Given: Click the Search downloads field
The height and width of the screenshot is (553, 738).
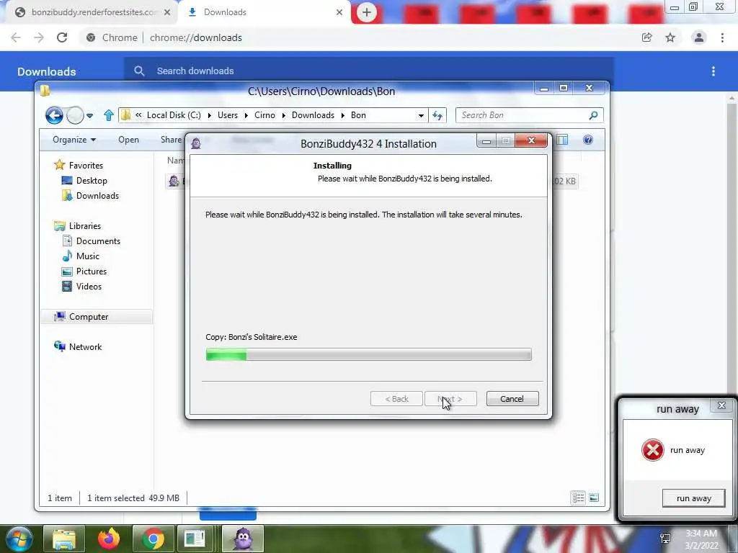Looking at the screenshot, I should (368, 71).
